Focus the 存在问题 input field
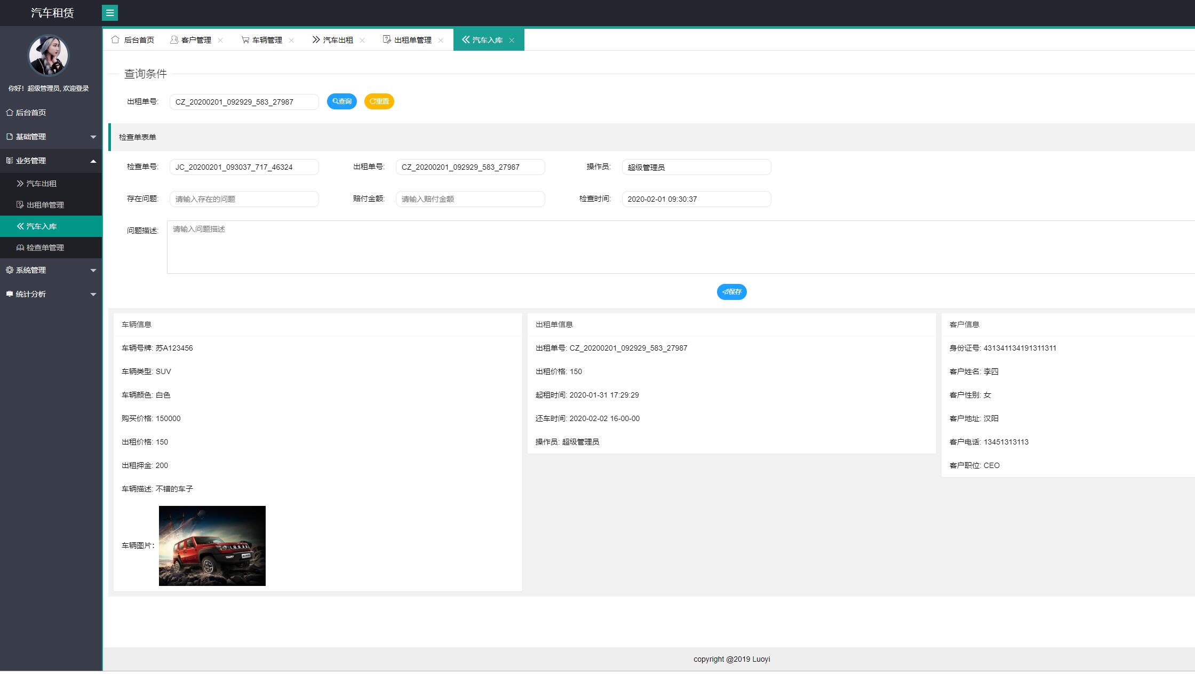The width and height of the screenshot is (1195, 674). click(x=244, y=199)
